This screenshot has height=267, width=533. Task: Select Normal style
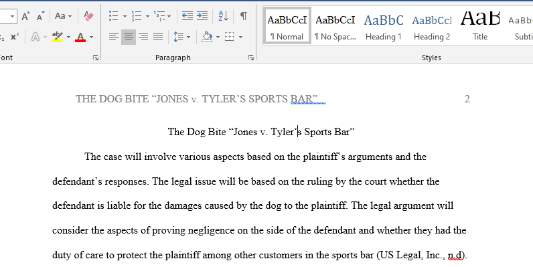(x=287, y=26)
